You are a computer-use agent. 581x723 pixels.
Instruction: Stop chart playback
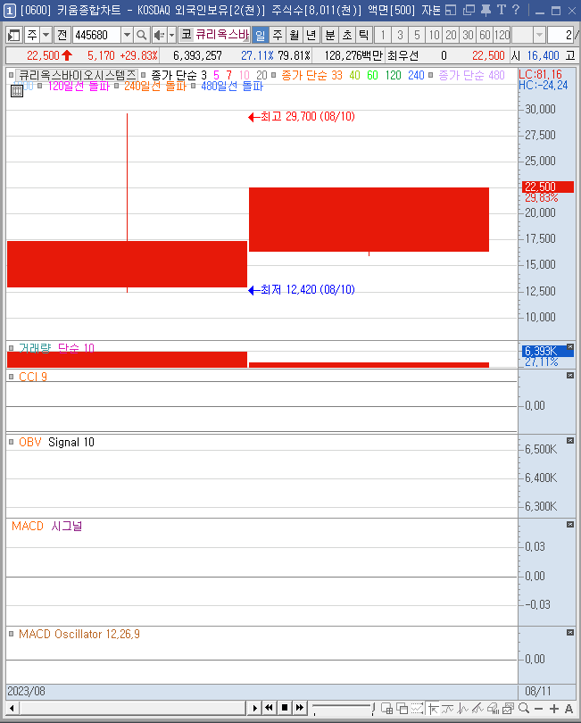285,708
